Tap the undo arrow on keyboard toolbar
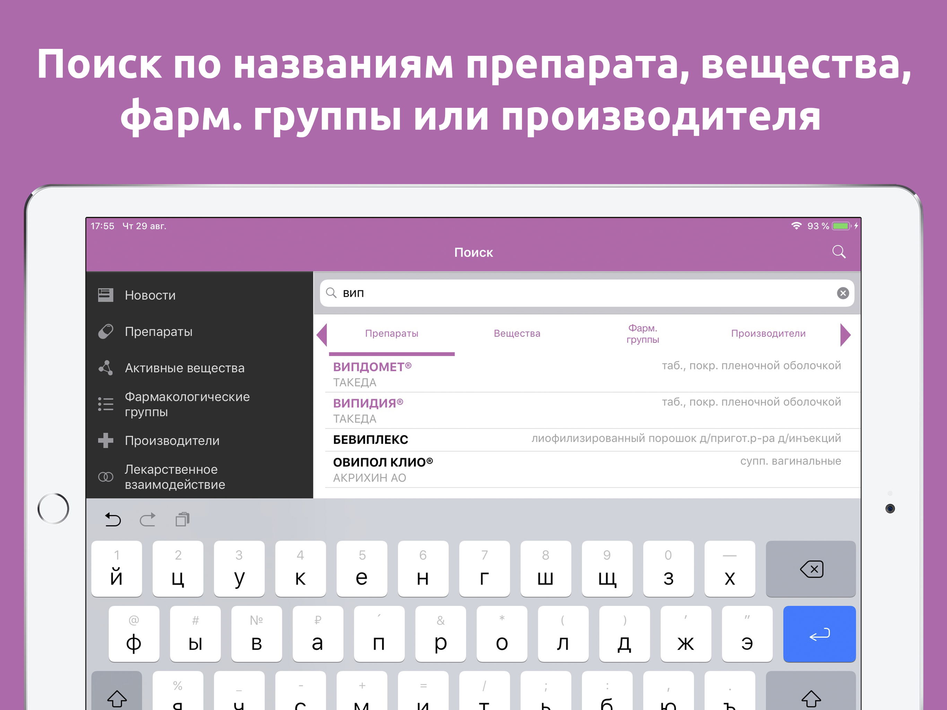Screen dimensions: 947x710 [113, 519]
